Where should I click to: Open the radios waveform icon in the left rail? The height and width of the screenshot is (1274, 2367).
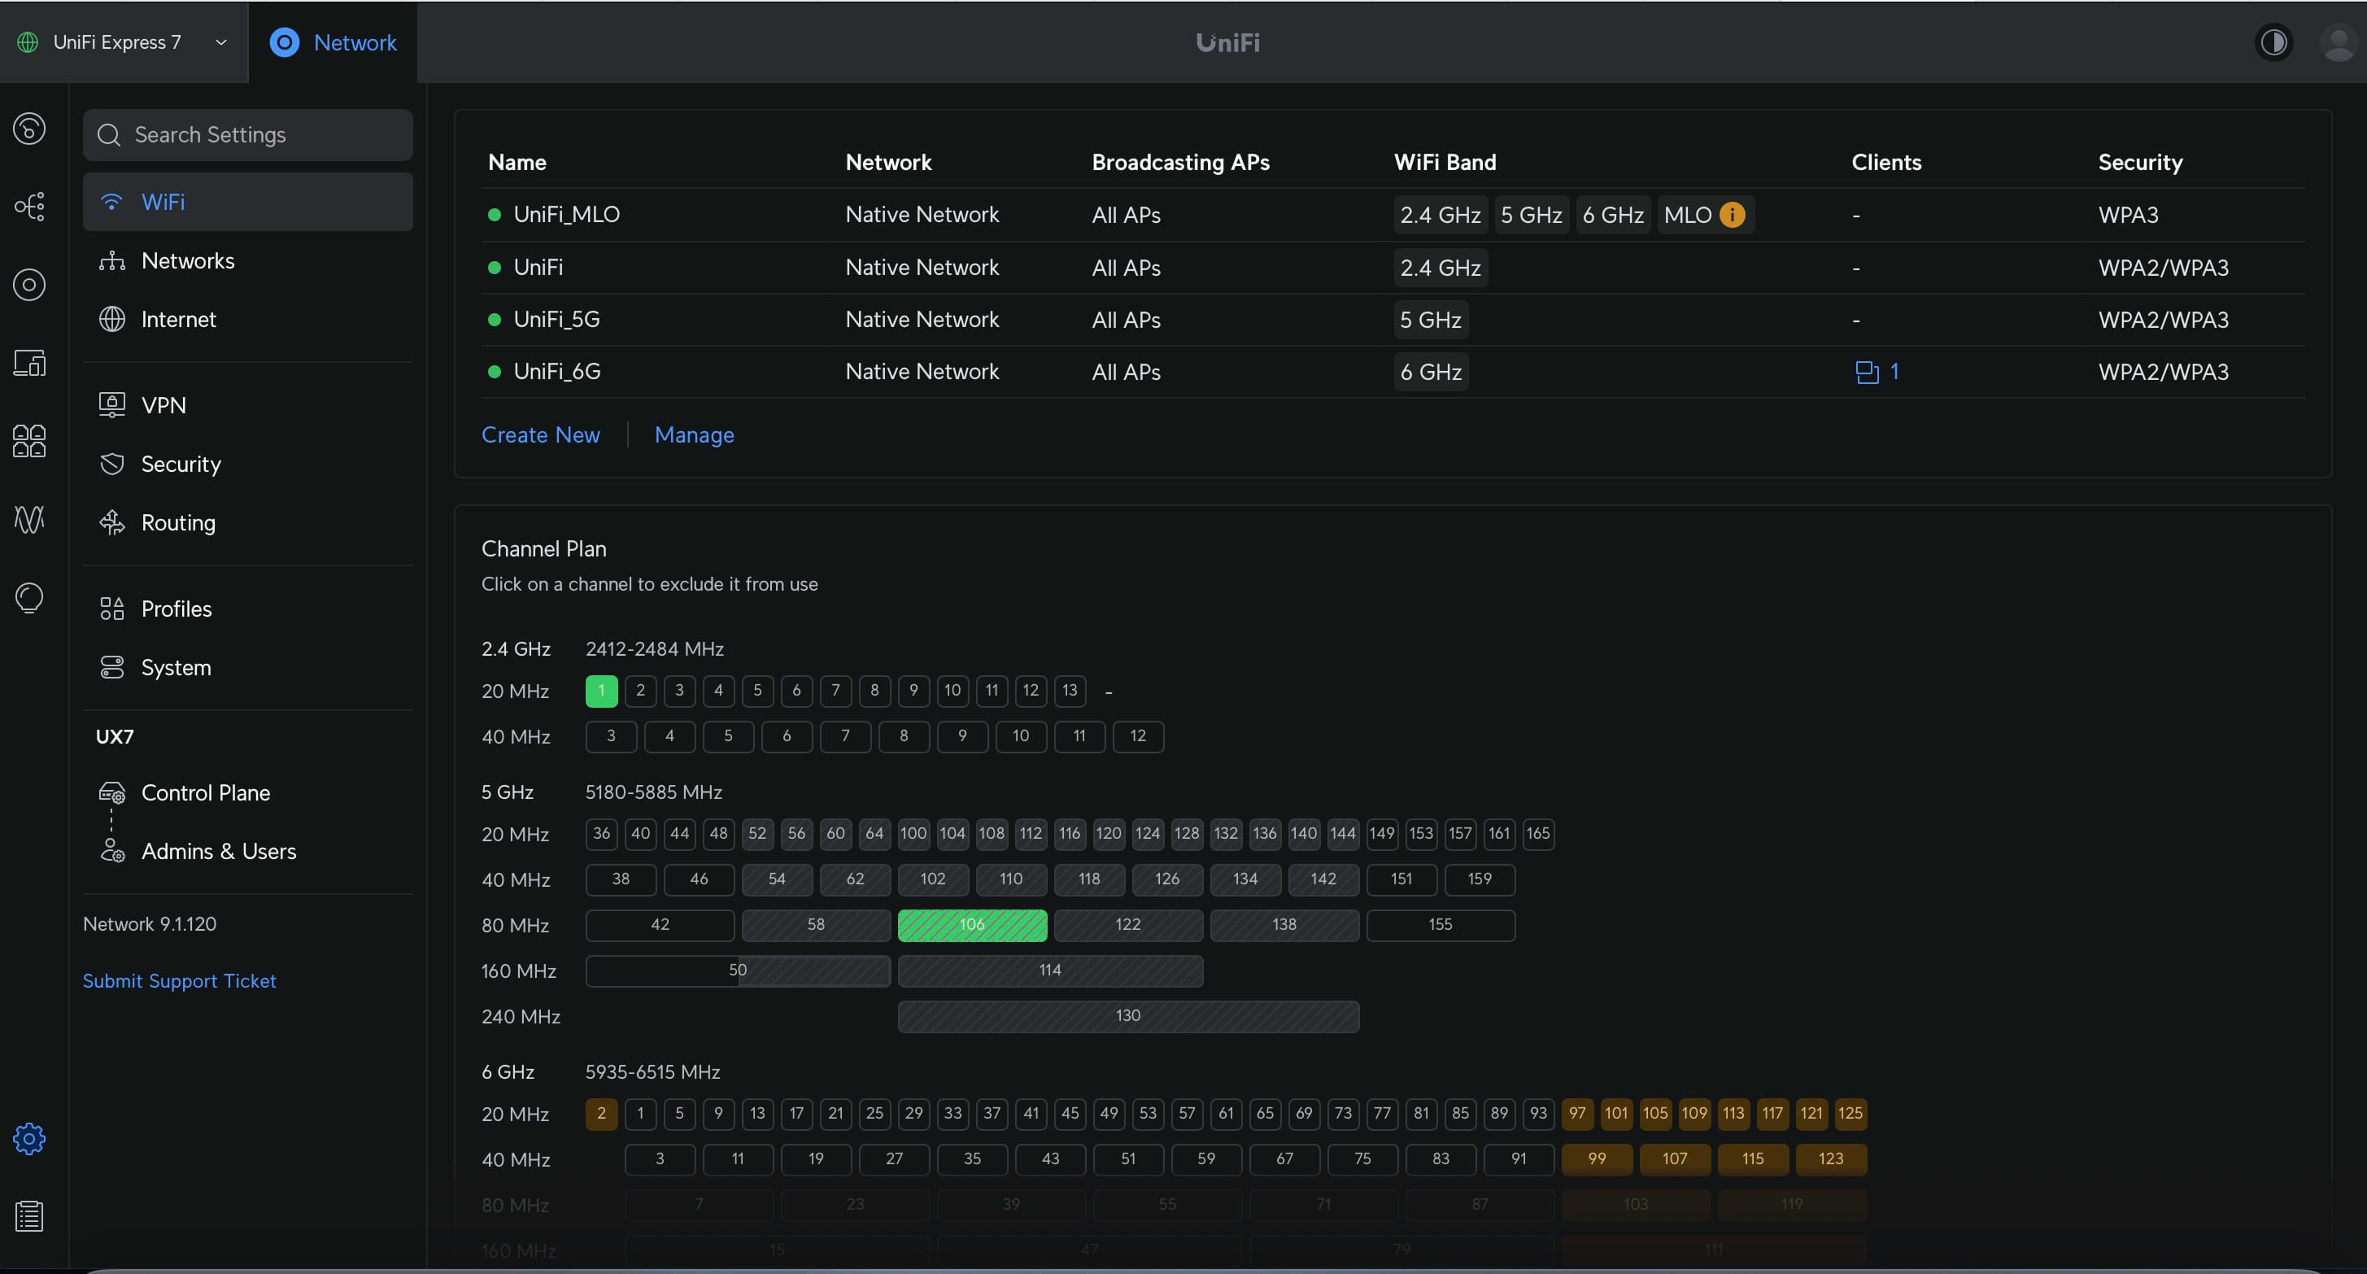point(29,519)
